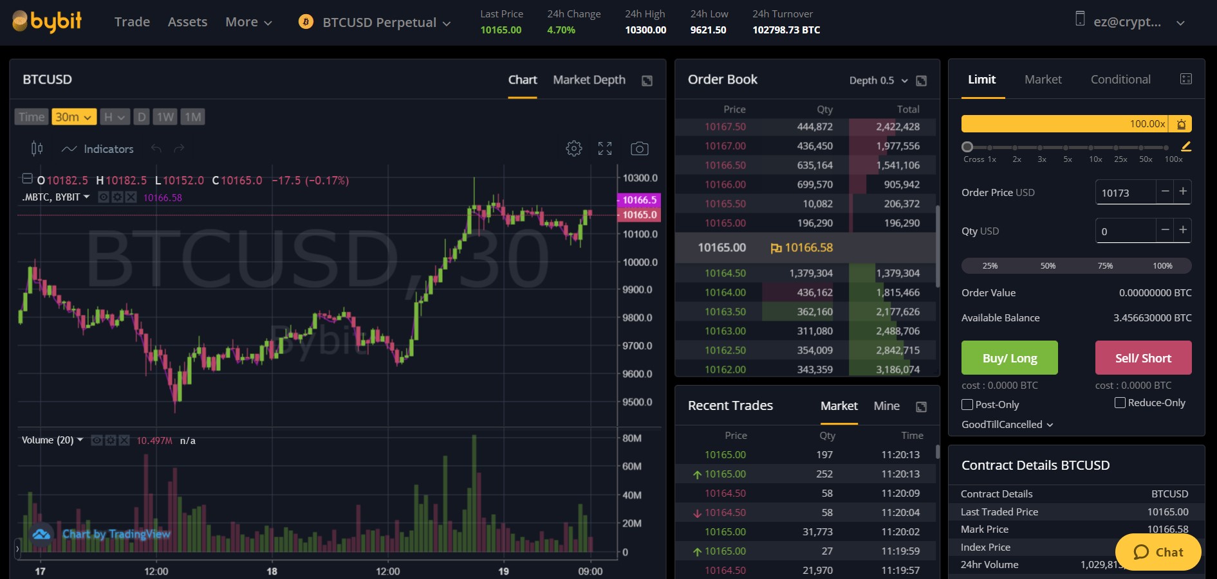Click Buy/ Long button
1217x579 pixels.
(x=1009, y=358)
